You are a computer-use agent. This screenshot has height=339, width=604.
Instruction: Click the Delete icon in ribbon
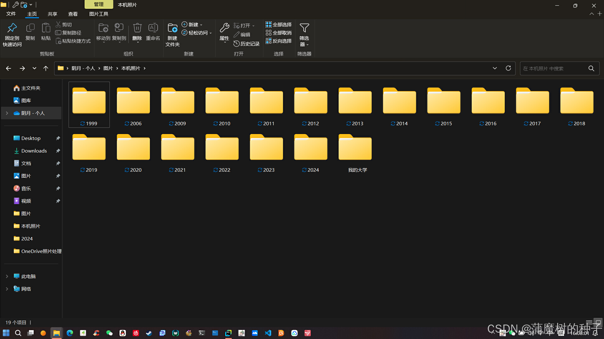click(137, 28)
